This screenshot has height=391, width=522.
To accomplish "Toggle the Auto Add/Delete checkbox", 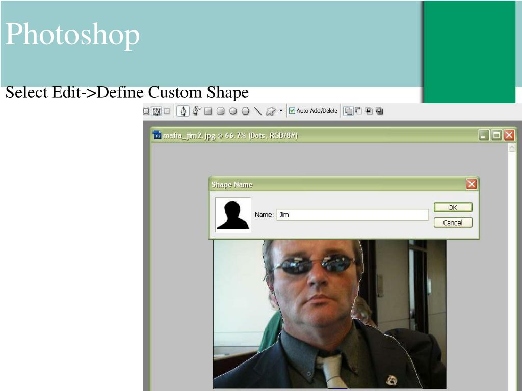I will pyautogui.click(x=292, y=110).
